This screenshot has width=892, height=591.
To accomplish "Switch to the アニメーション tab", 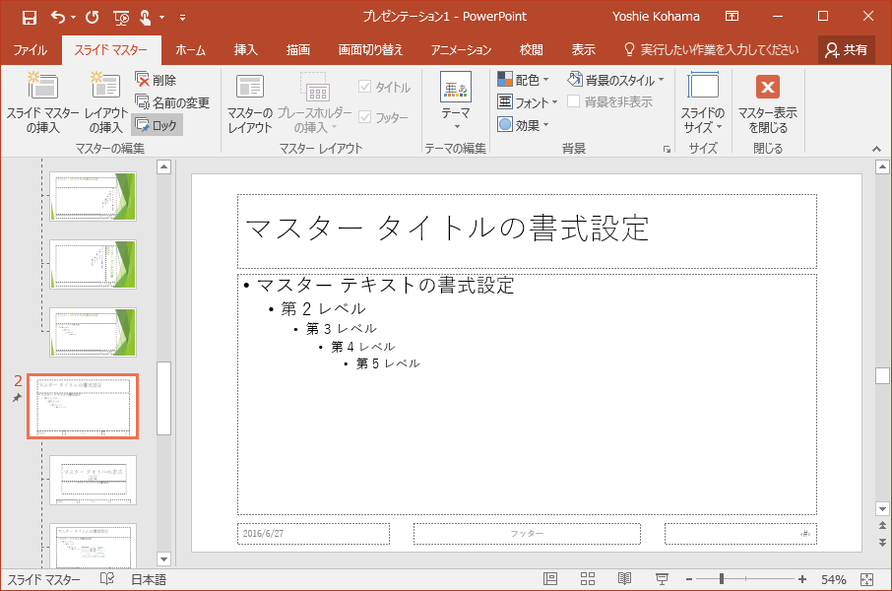I will click(x=461, y=50).
